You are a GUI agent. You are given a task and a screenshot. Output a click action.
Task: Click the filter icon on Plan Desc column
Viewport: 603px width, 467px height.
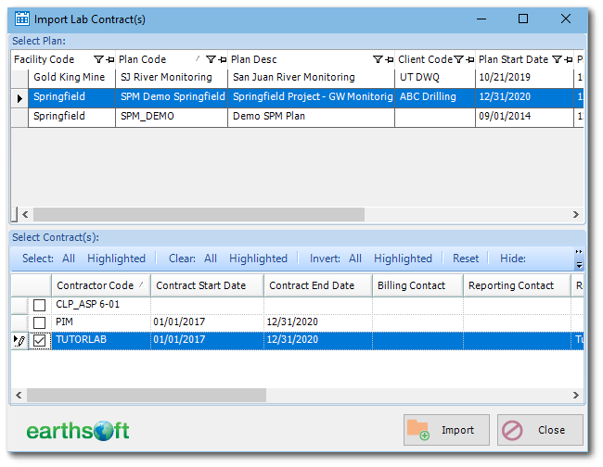(378, 59)
